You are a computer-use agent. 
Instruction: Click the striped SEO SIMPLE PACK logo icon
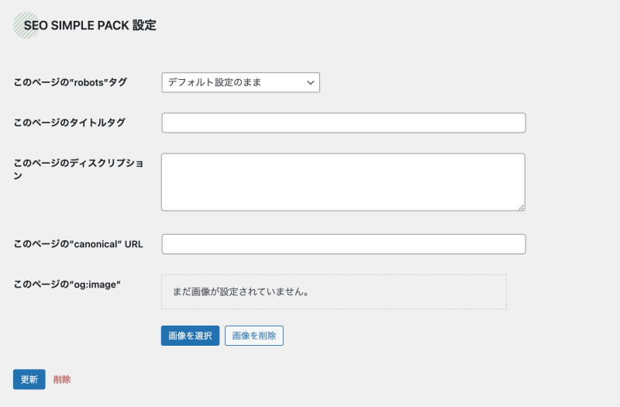(26, 26)
